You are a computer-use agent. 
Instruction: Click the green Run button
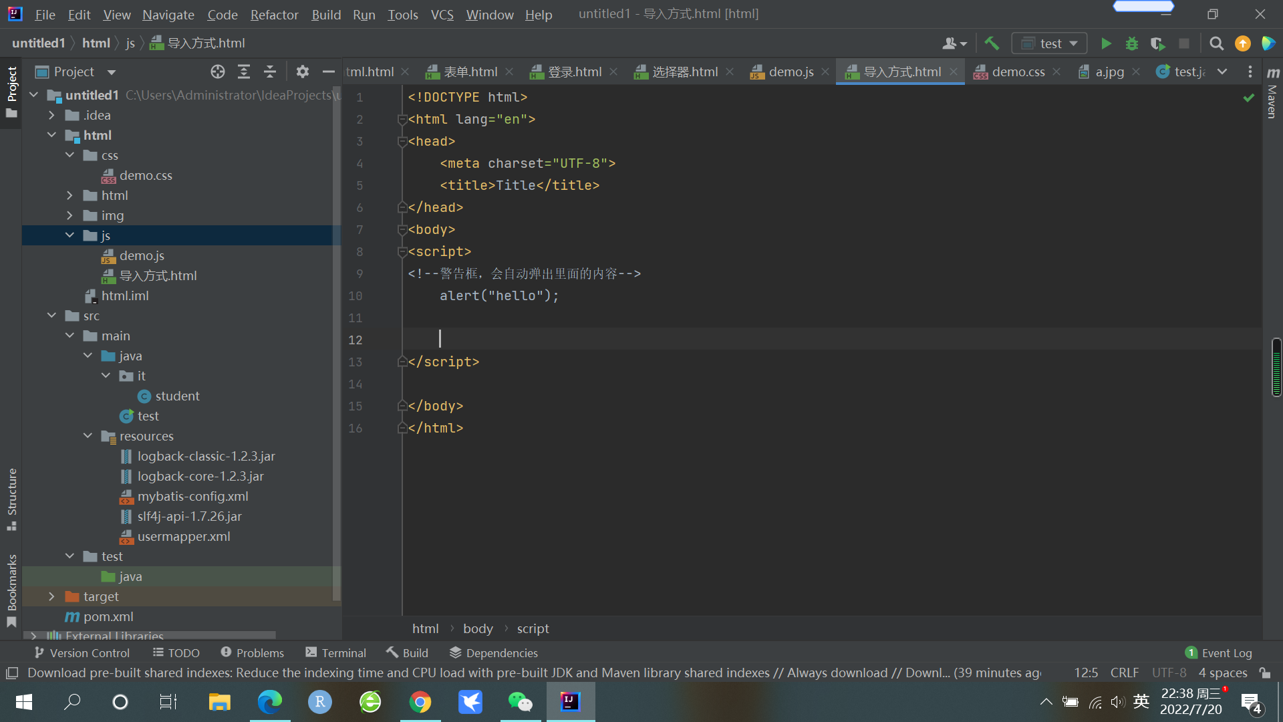pyautogui.click(x=1106, y=43)
